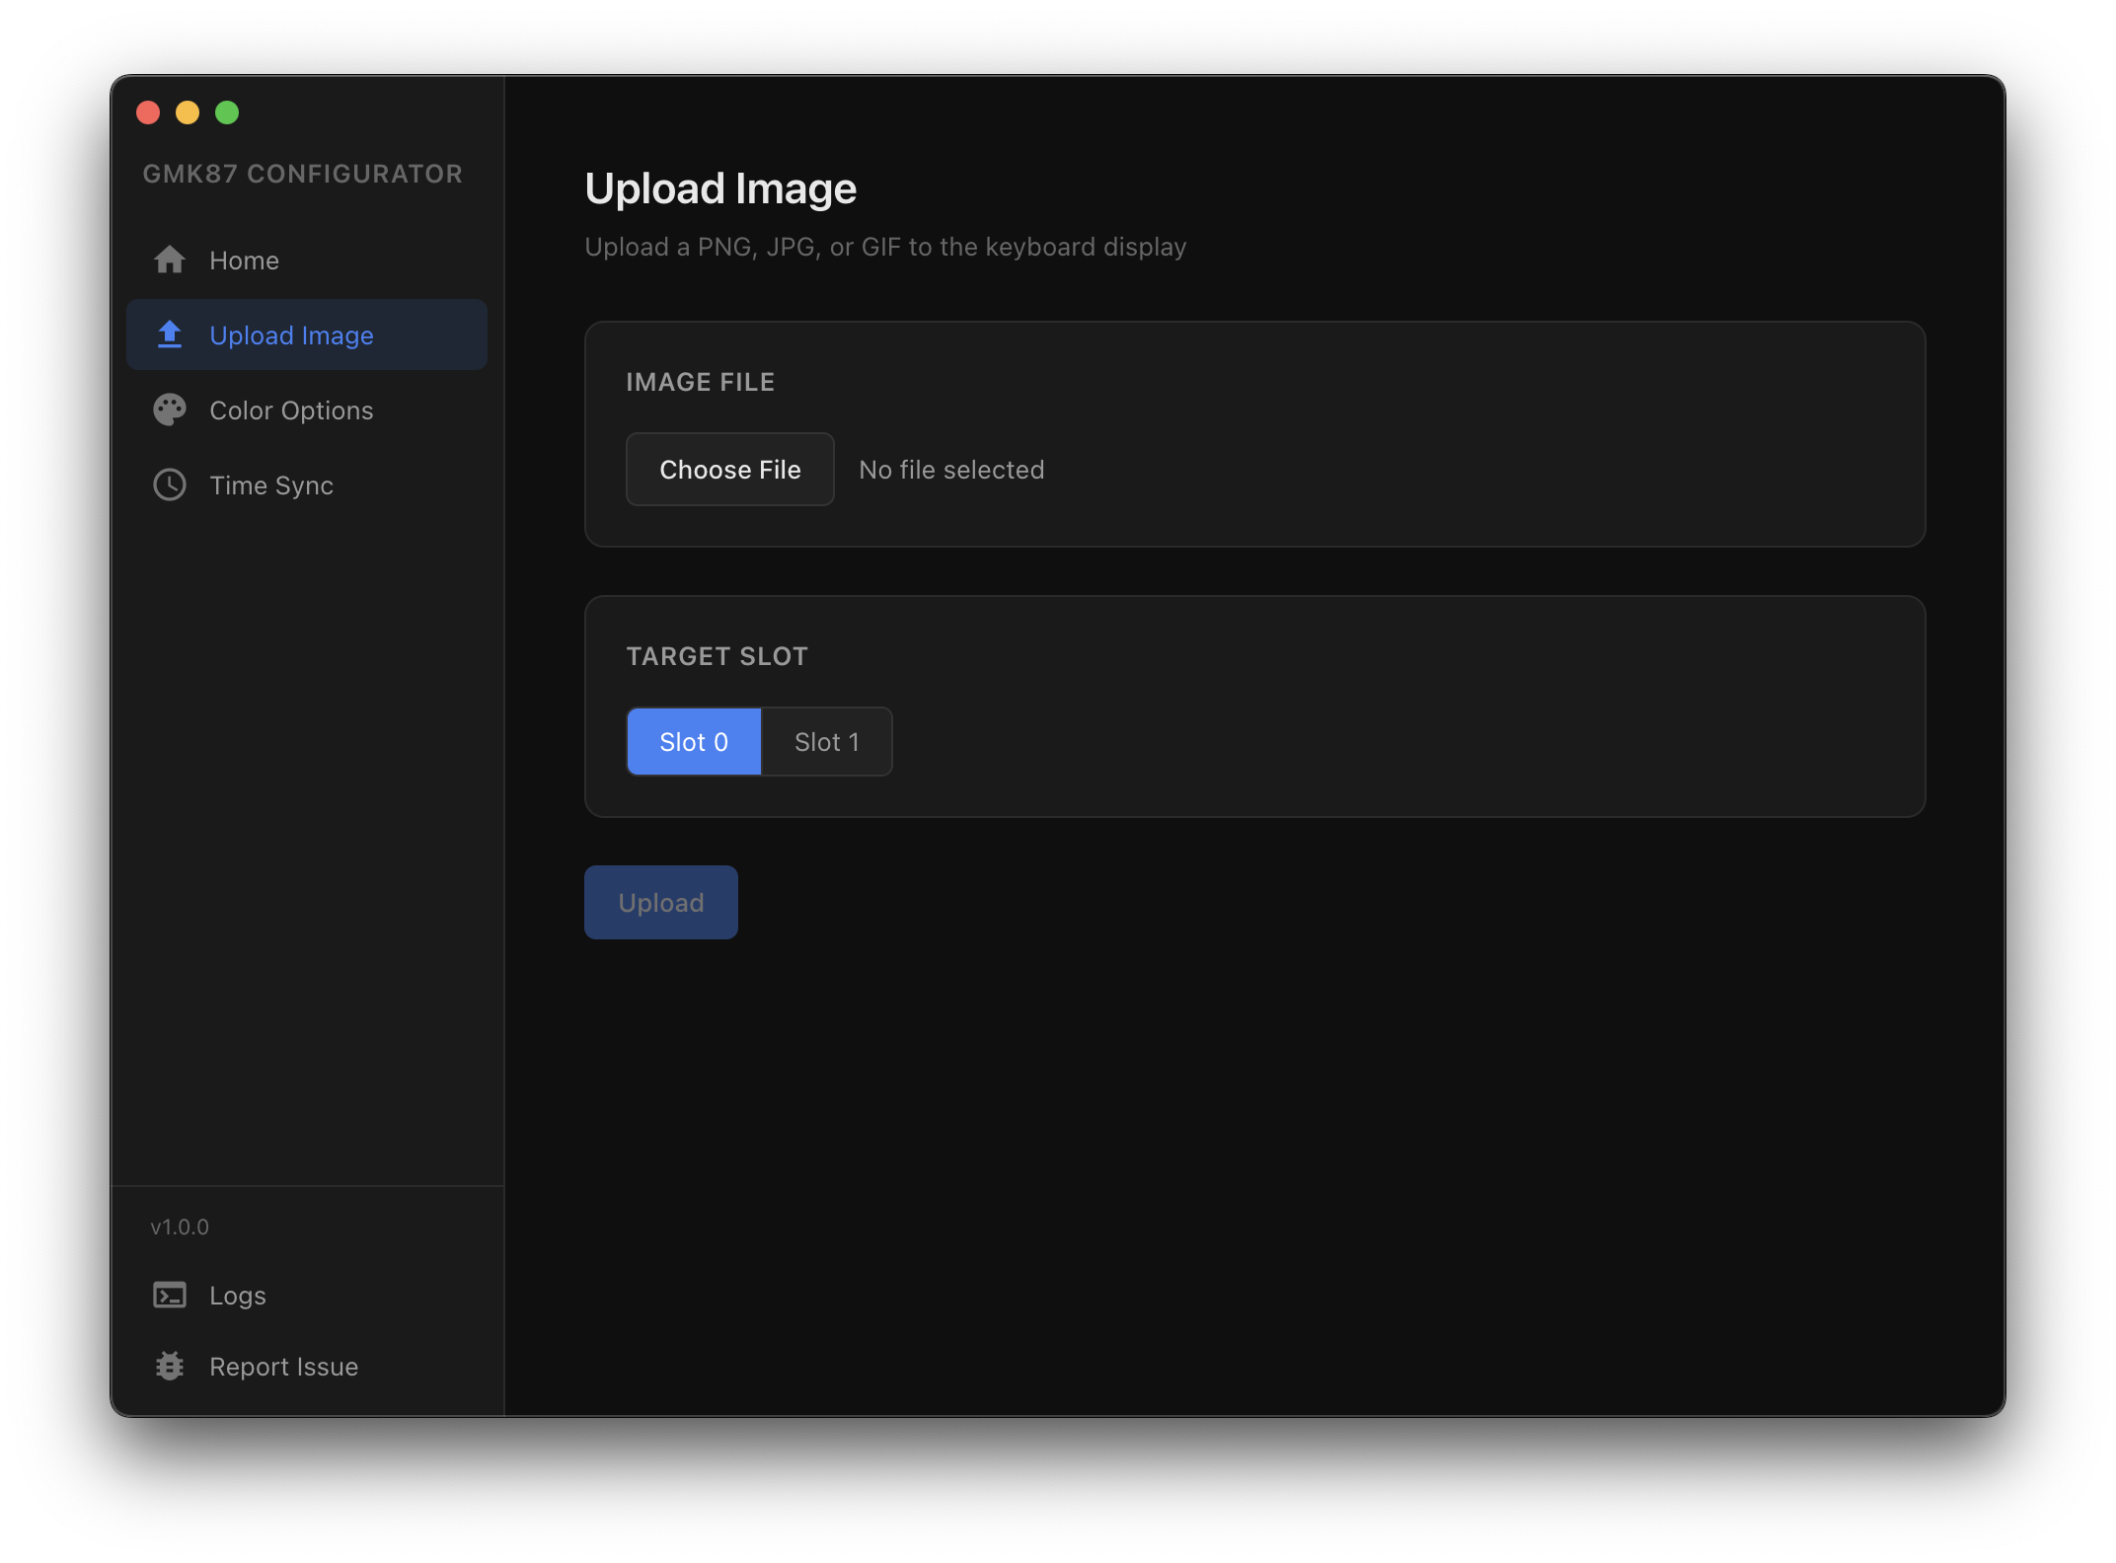Click the bug icon beside Report Issue
The image size is (2116, 1563).
pyautogui.click(x=169, y=1366)
